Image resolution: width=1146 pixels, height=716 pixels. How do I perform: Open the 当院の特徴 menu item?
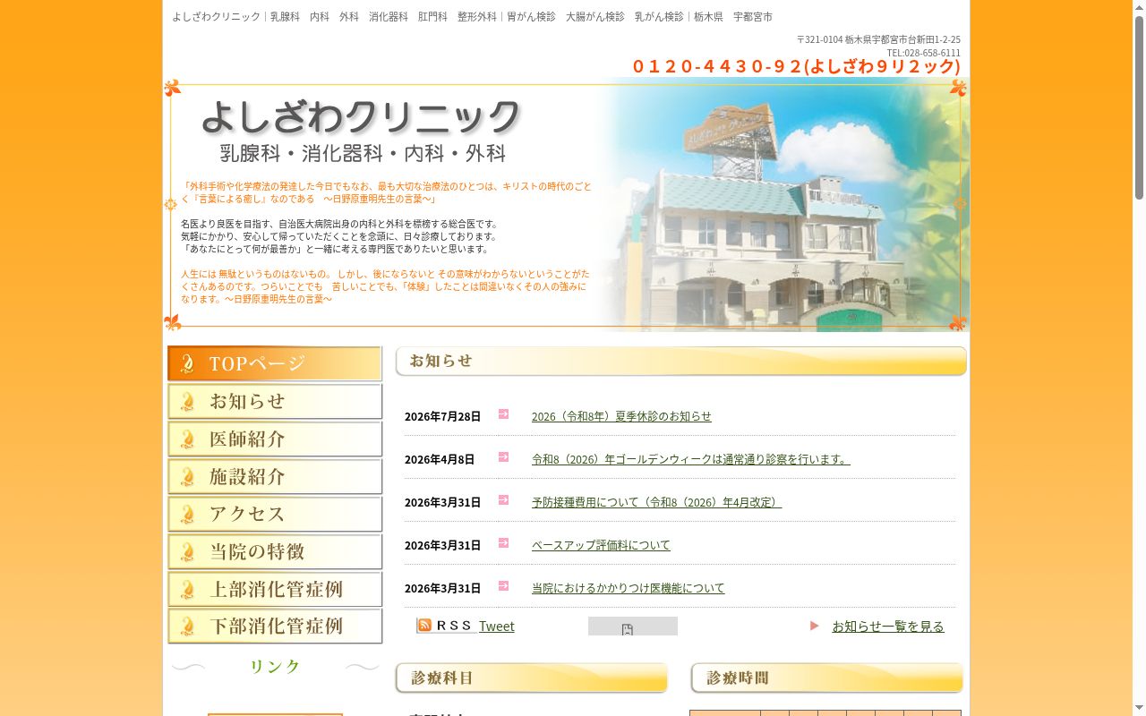(275, 551)
